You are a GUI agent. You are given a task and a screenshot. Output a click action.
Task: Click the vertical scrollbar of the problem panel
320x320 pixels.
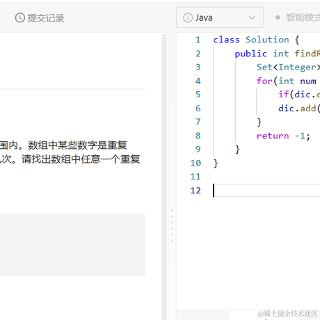point(164,176)
